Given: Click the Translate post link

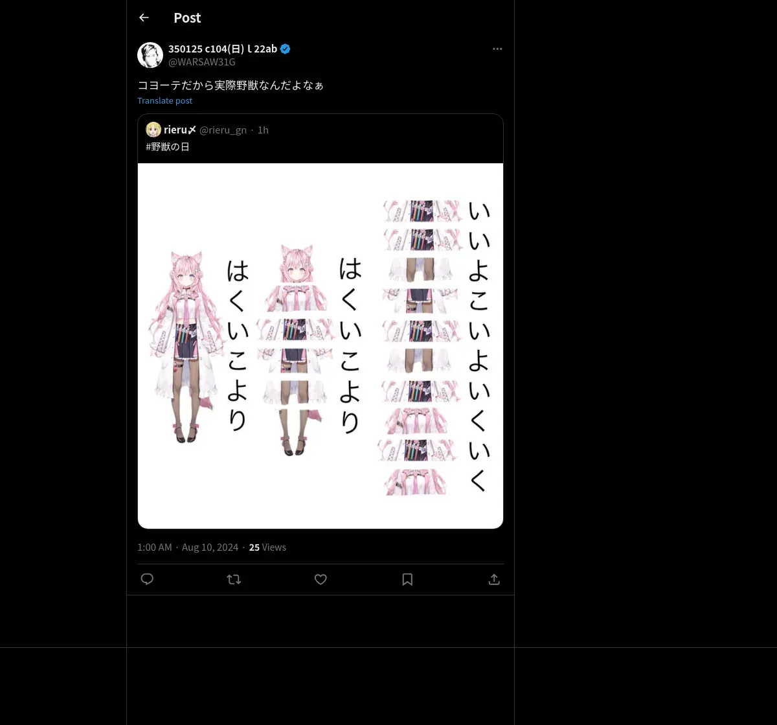Looking at the screenshot, I should [x=165, y=100].
